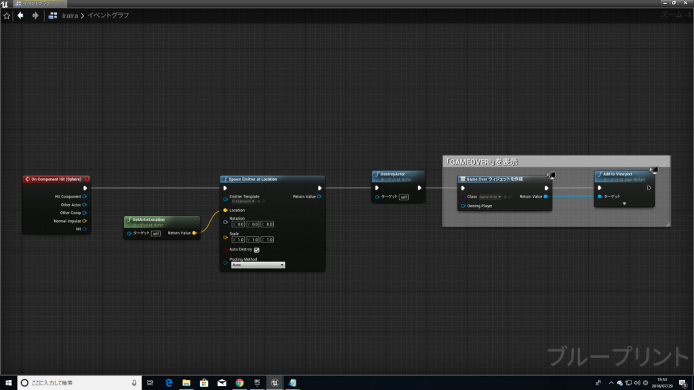Select the DestroyActor node header

click(x=399, y=177)
